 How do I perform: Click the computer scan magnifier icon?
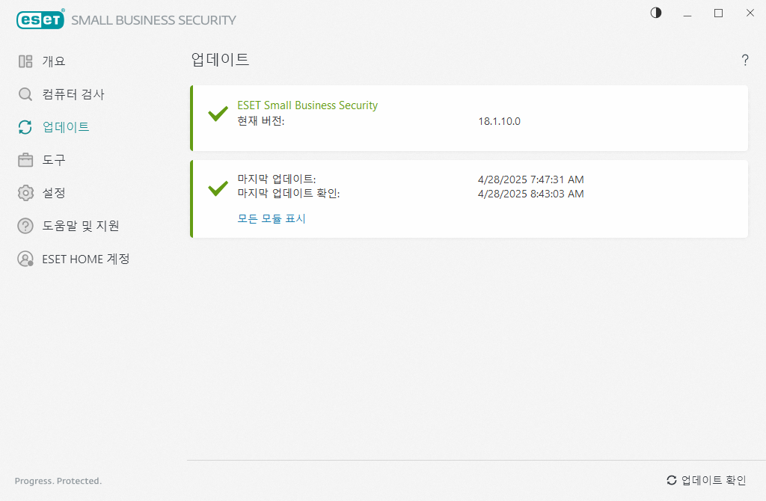pos(25,94)
